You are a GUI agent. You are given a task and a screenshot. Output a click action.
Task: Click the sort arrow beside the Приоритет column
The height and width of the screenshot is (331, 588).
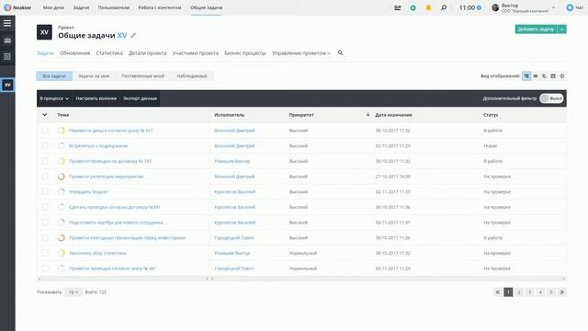tap(367, 115)
